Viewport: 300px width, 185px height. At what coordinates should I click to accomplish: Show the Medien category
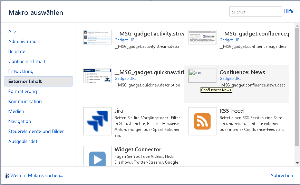tap(16, 111)
